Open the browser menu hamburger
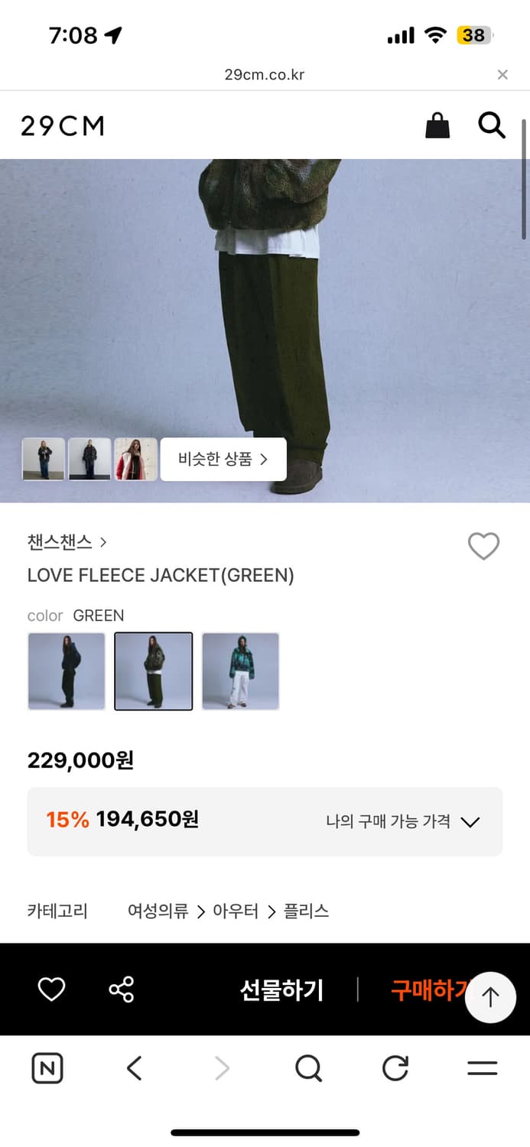 click(x=483, y=1068)
